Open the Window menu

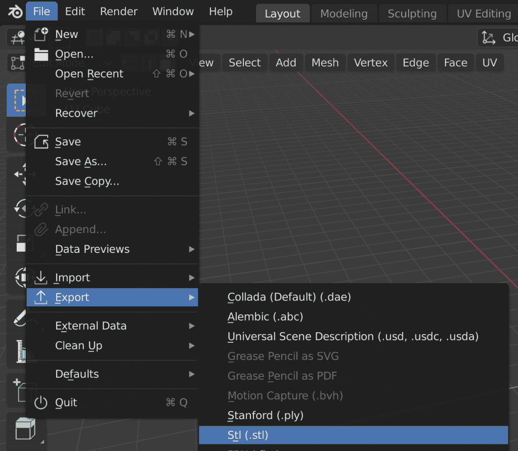(x=173, y=12)
